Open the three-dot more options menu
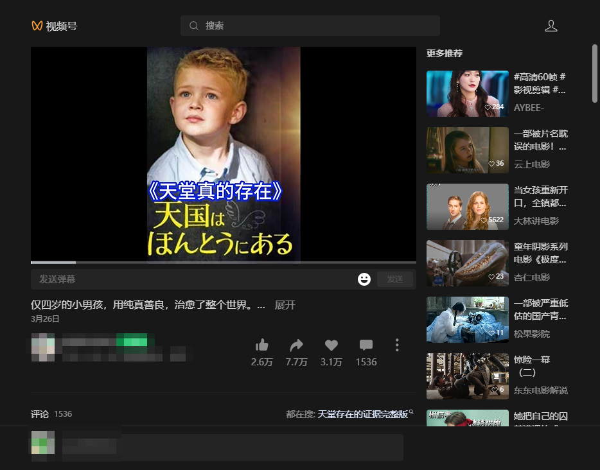 pos(397,345)
